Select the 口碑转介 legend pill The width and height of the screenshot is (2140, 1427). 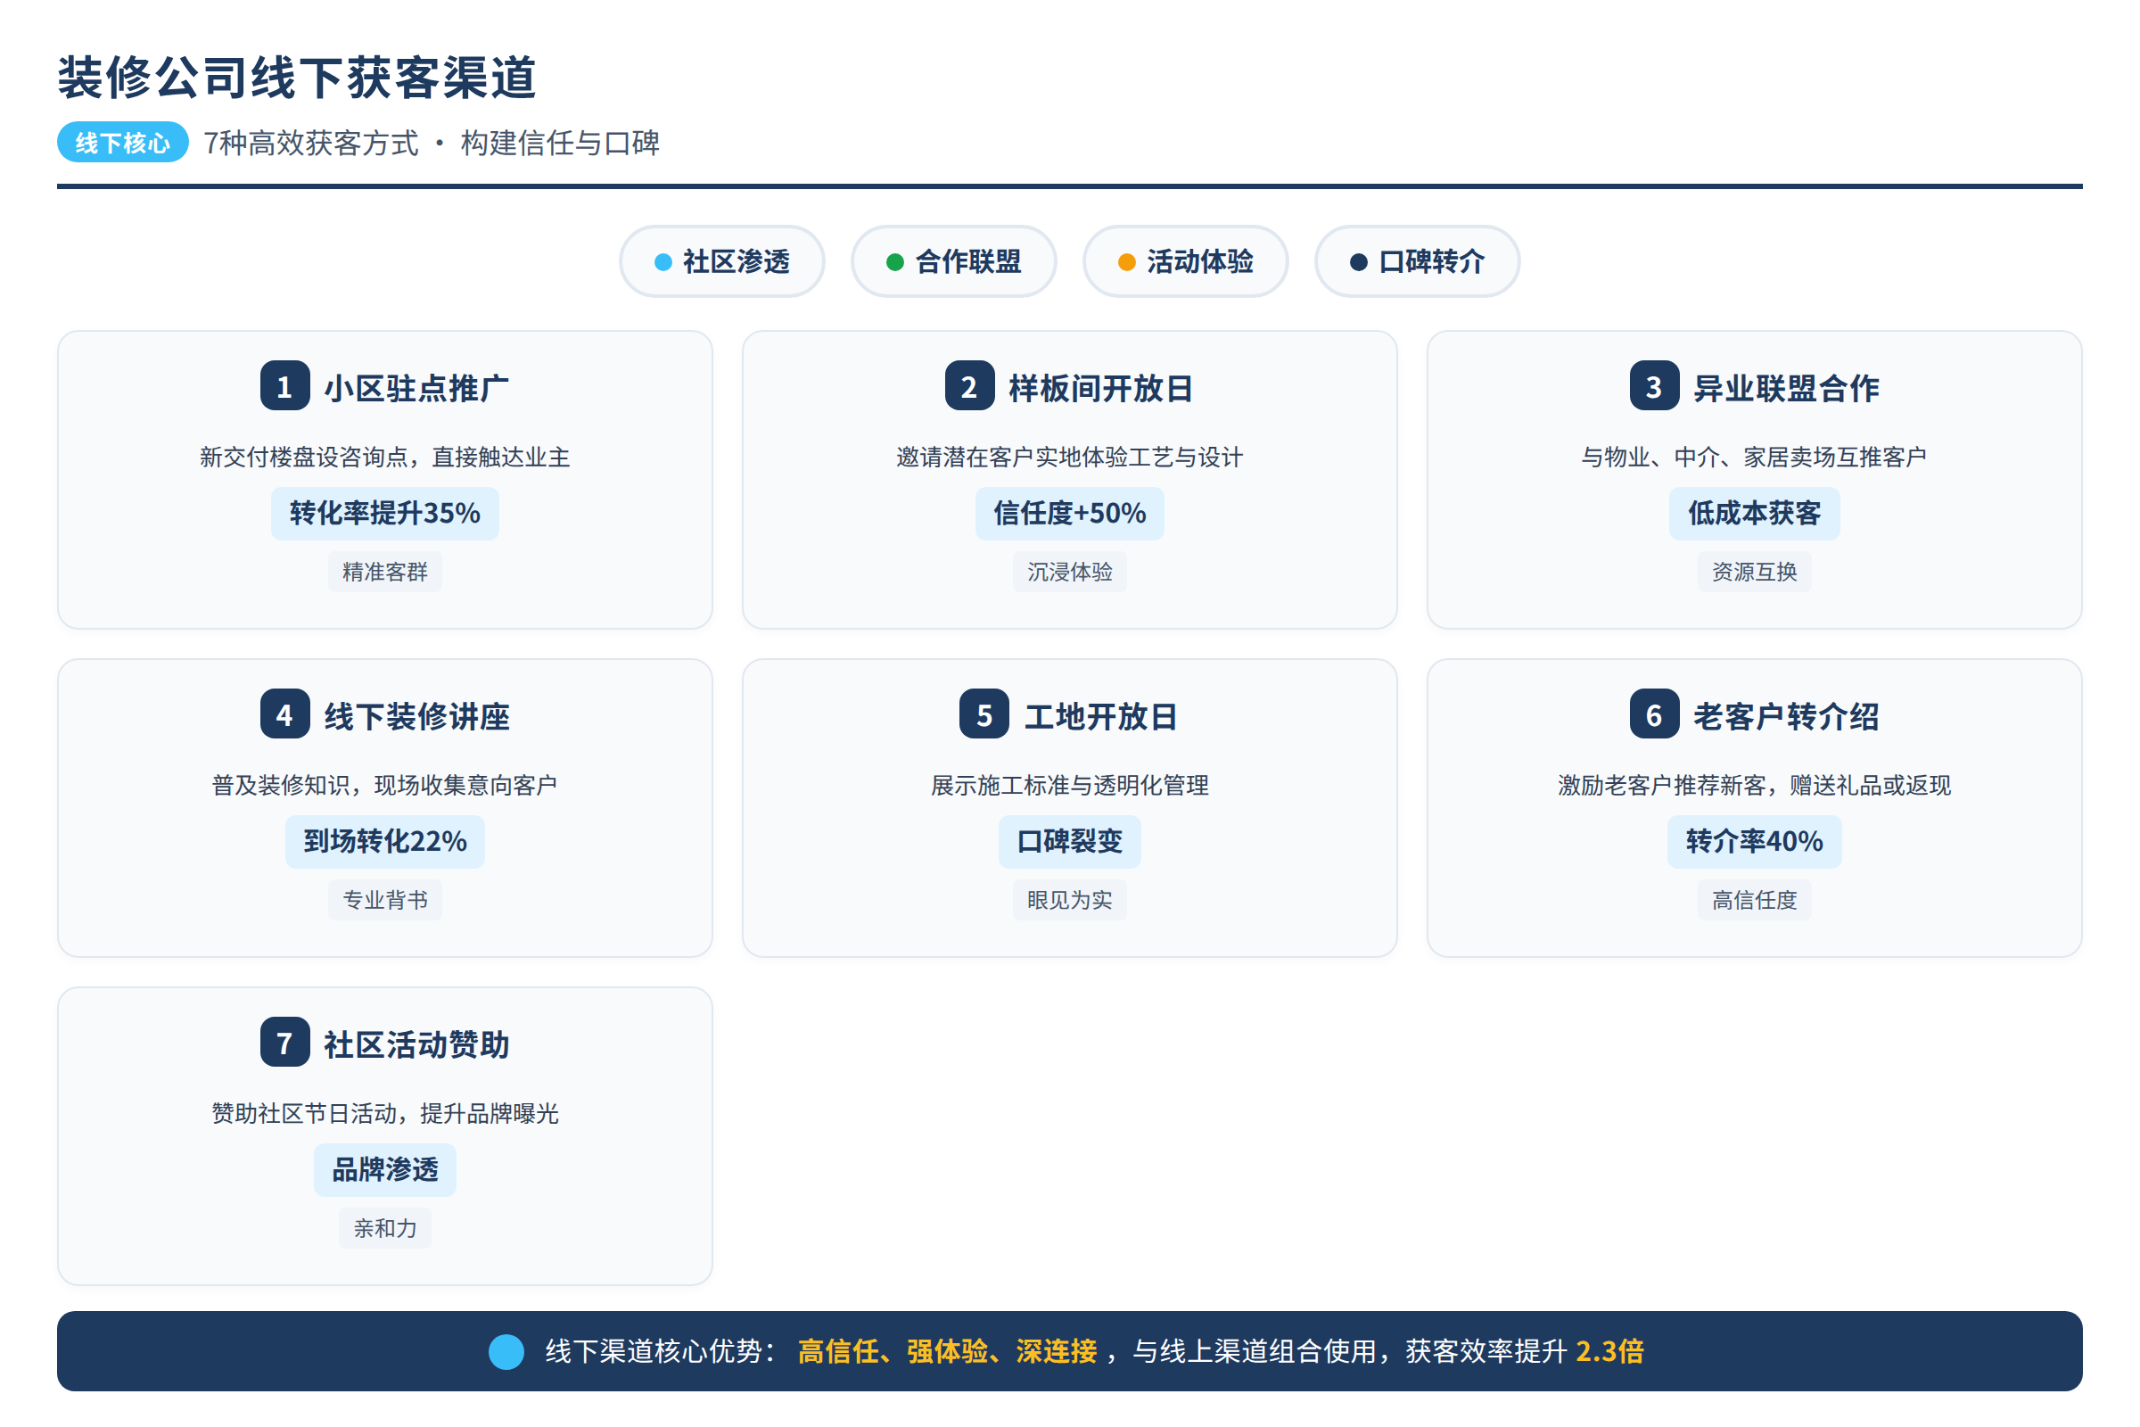pyautogui.click(x=1418, y=262)
